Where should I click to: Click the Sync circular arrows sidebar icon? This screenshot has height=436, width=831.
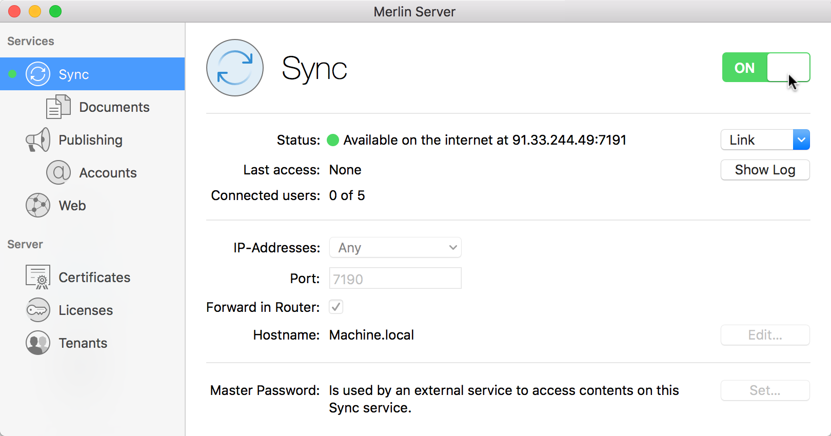[x=38, y=74]
